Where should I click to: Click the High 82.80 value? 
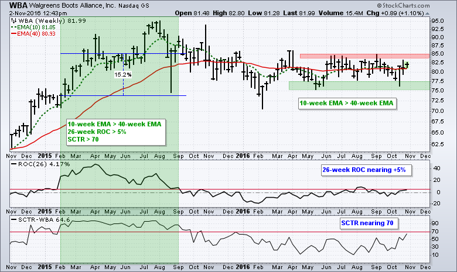click(228, 13)
